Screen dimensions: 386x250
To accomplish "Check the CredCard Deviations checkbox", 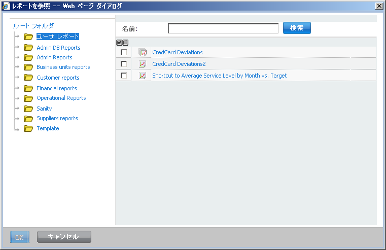I will 124,52.
